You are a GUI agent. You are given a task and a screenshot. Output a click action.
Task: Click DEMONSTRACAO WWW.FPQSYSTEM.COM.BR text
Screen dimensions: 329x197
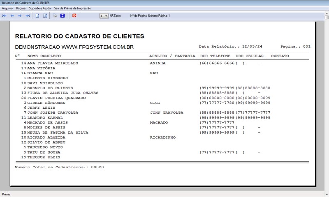pyautogui.click(x=74, y=47)
